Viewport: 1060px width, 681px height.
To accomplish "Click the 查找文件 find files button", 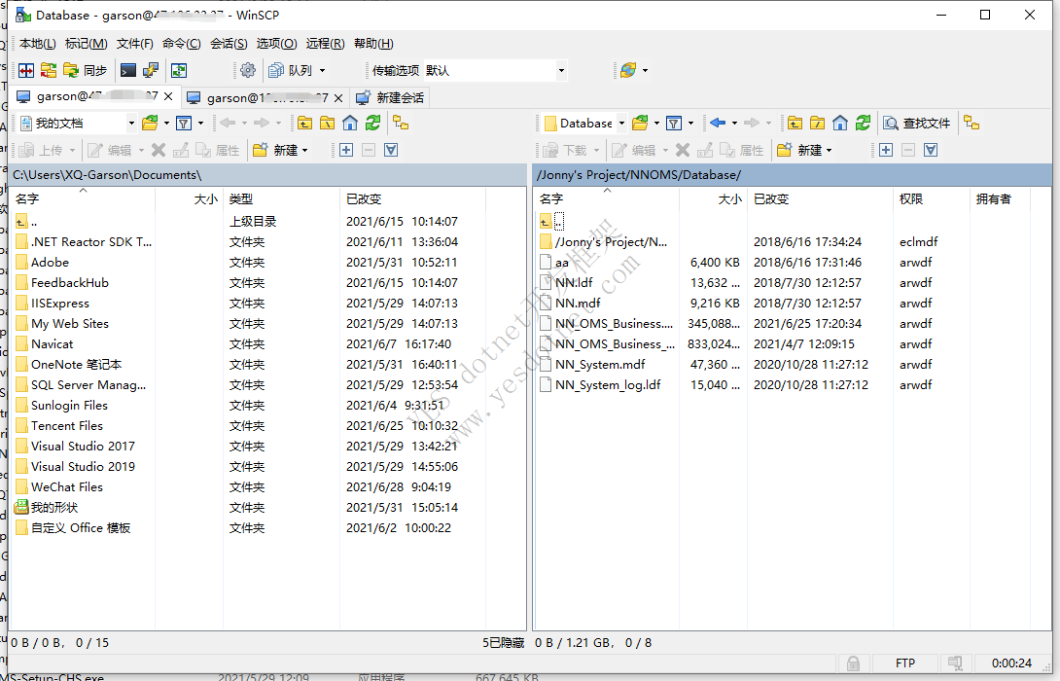I will pyautogui.click(x=917, y=124).
